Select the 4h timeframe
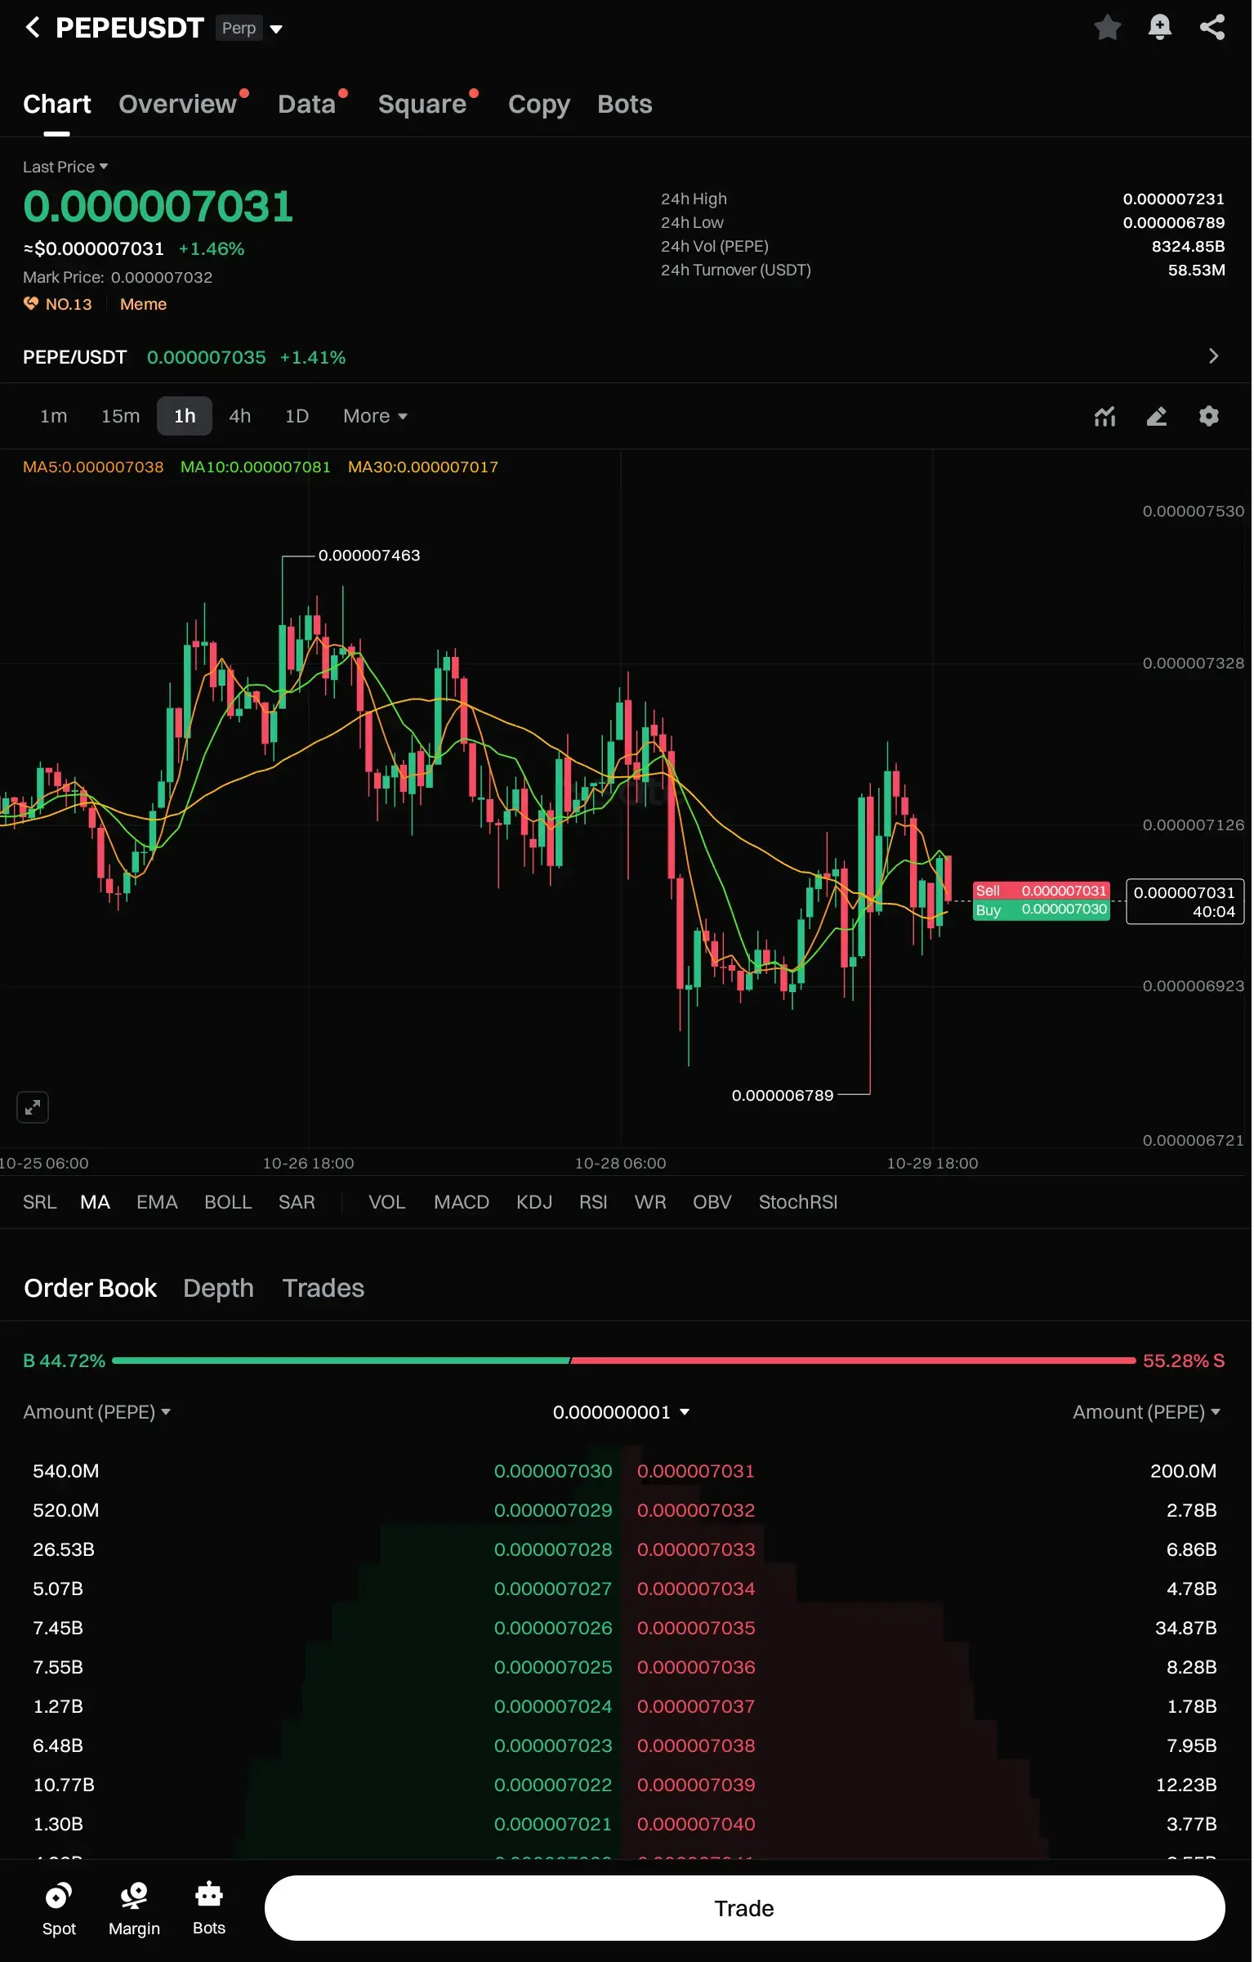The image size is (1254, 1962). pyautogui.click(x=240, y=416)
